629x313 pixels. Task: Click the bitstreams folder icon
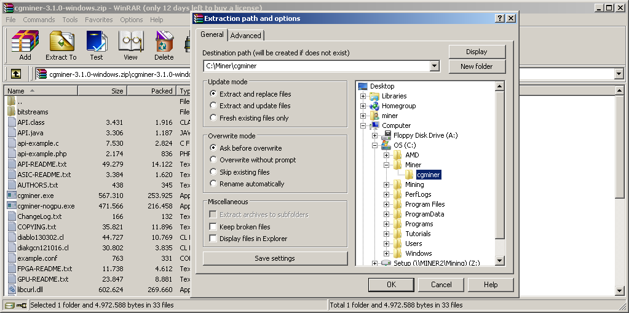(12, 111)
